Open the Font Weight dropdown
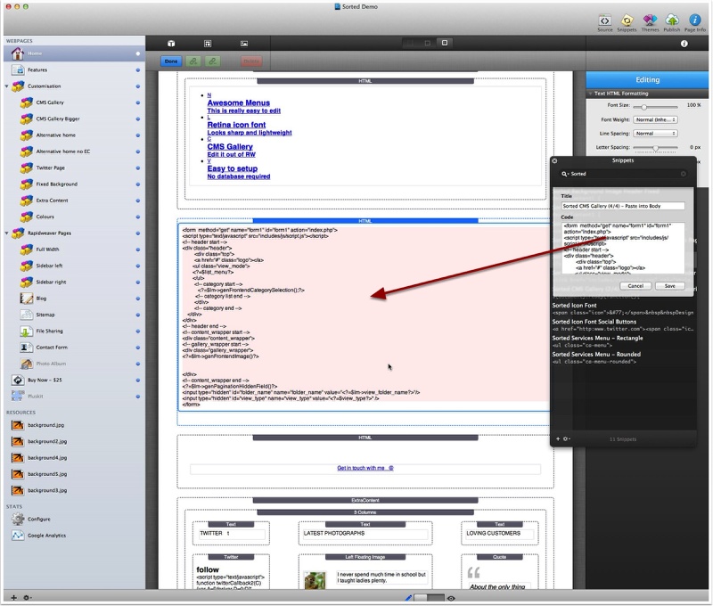This screenshot has height=606, width=713. click(x=655, y=119)
